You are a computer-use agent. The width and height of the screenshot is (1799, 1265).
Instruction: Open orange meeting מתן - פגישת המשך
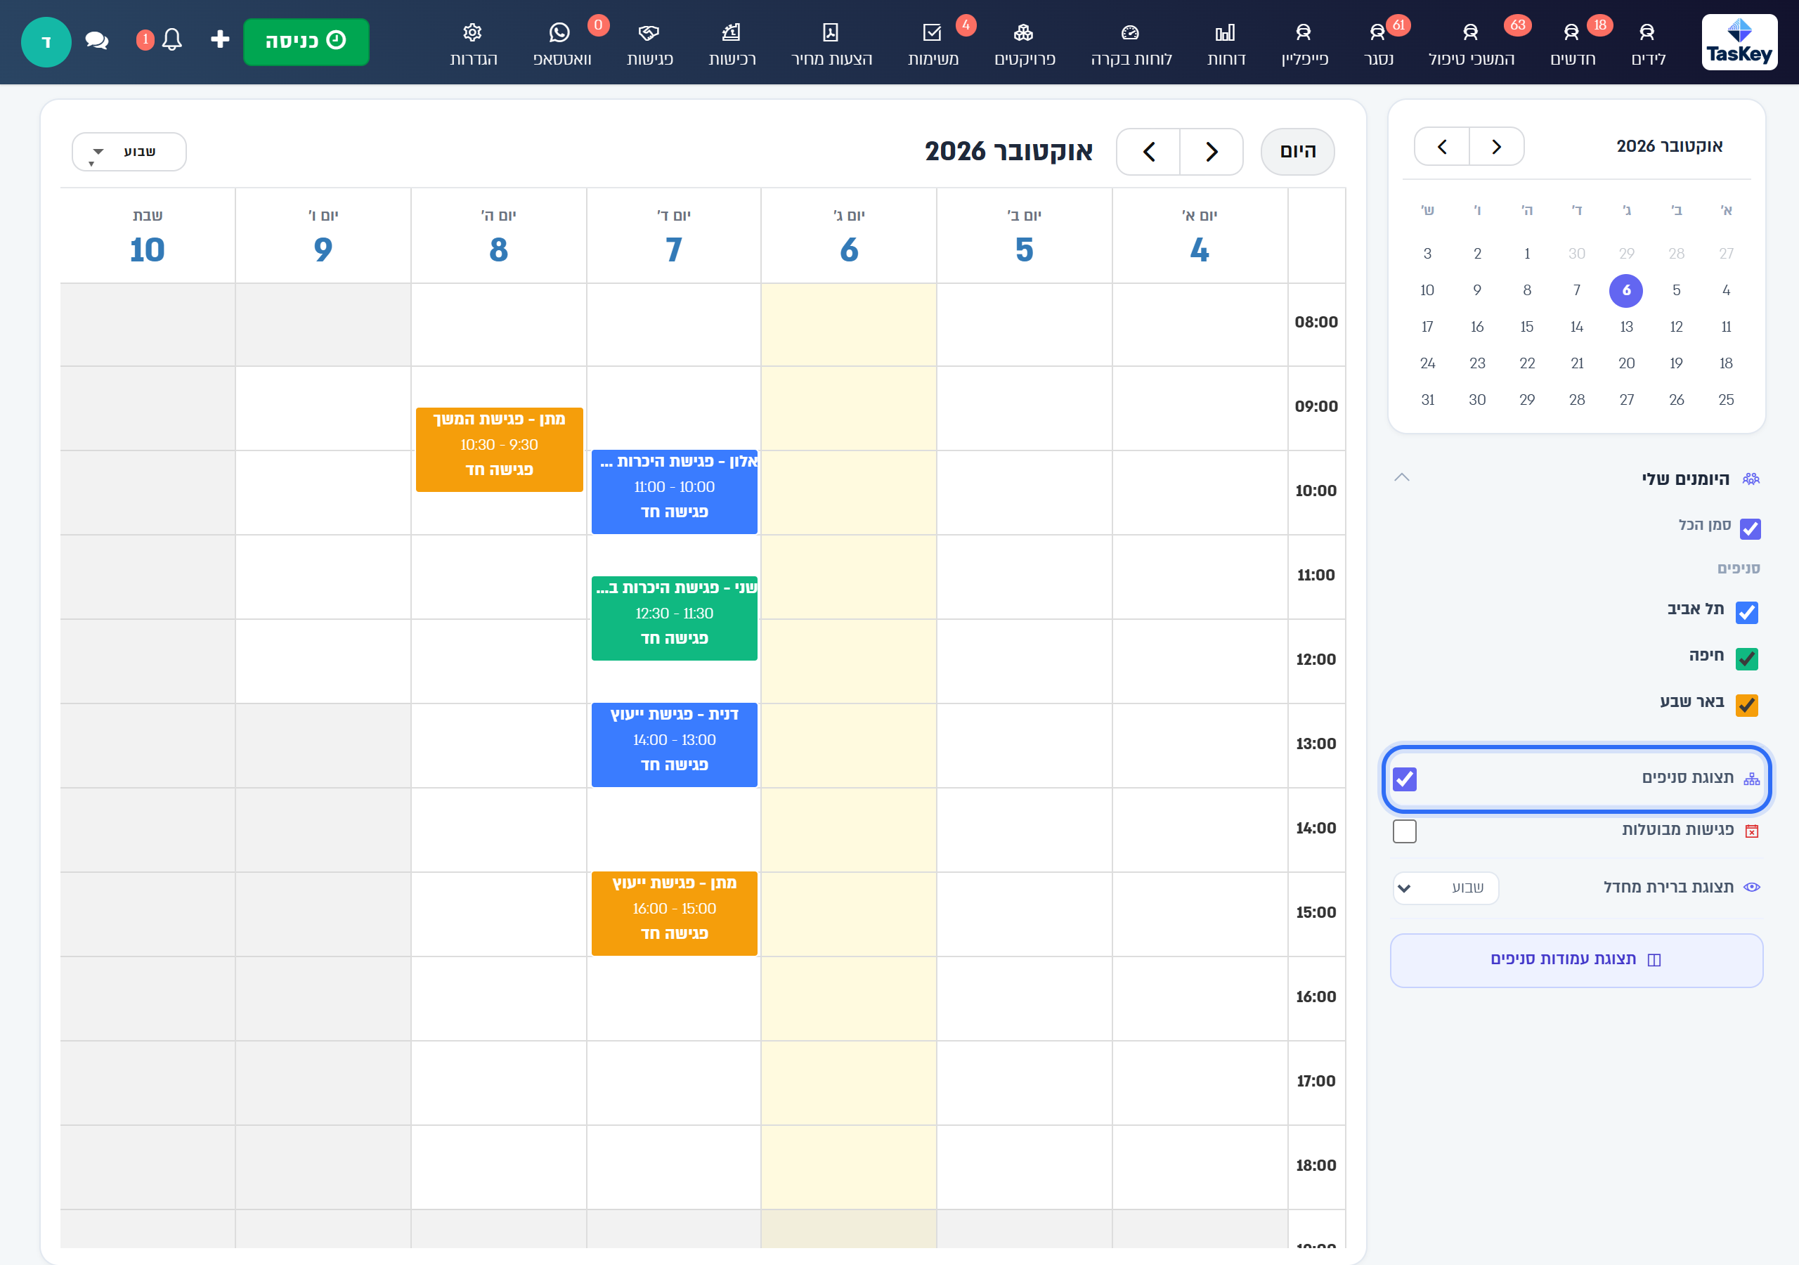pos(499,450)
